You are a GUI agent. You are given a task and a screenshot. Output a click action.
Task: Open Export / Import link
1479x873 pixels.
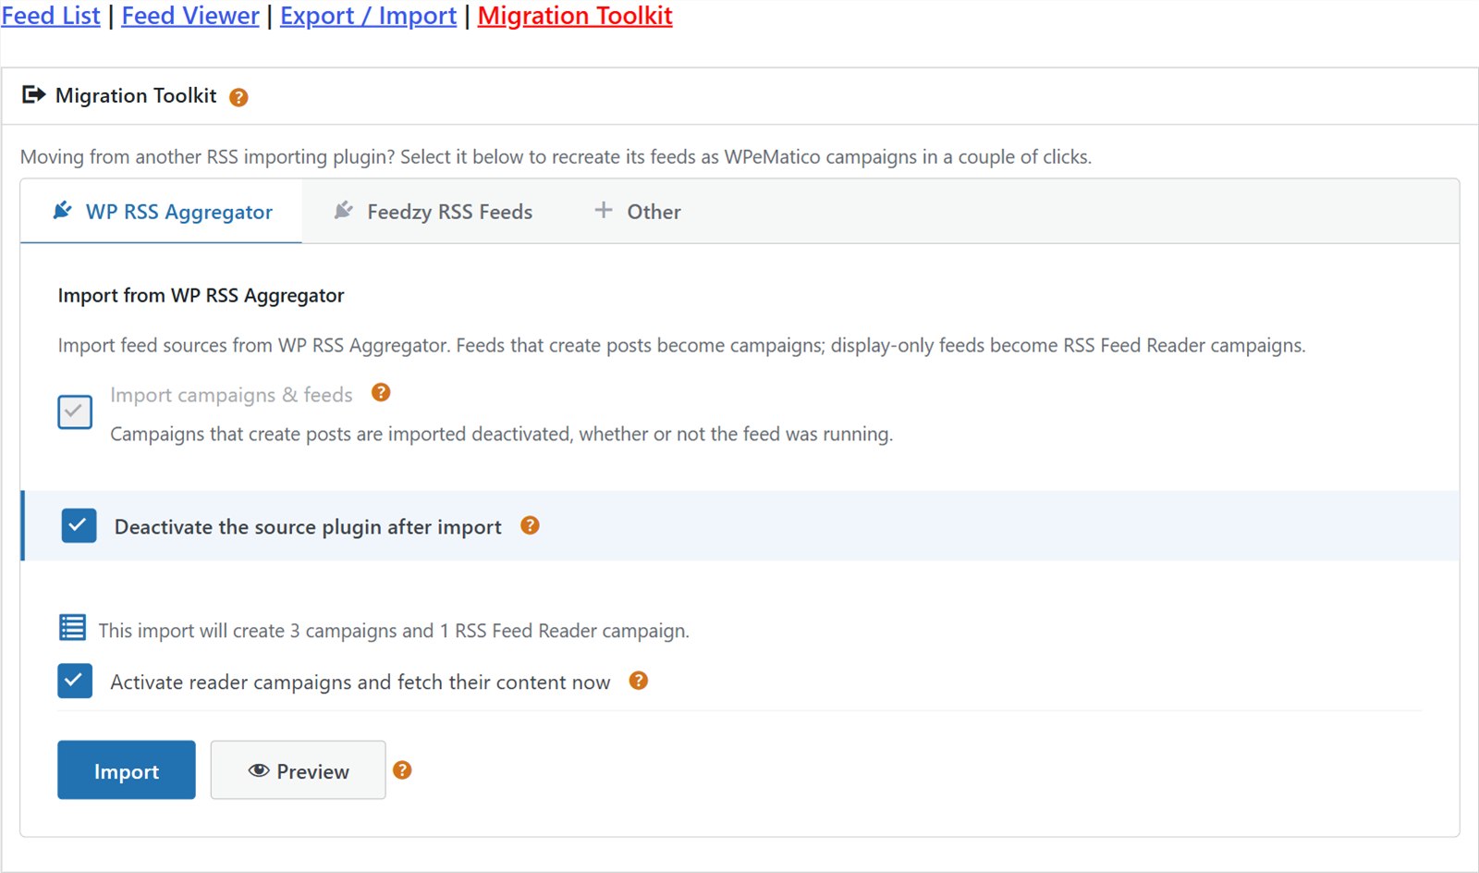coord(368,16)
